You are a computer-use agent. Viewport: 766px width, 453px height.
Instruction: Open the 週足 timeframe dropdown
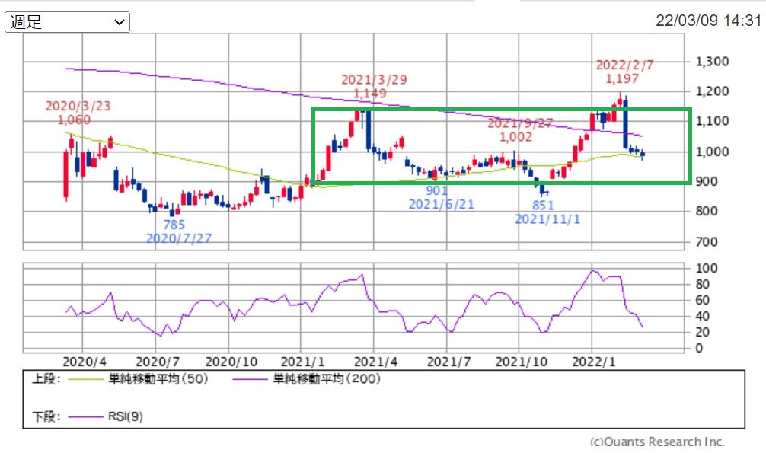coord(68,22)
